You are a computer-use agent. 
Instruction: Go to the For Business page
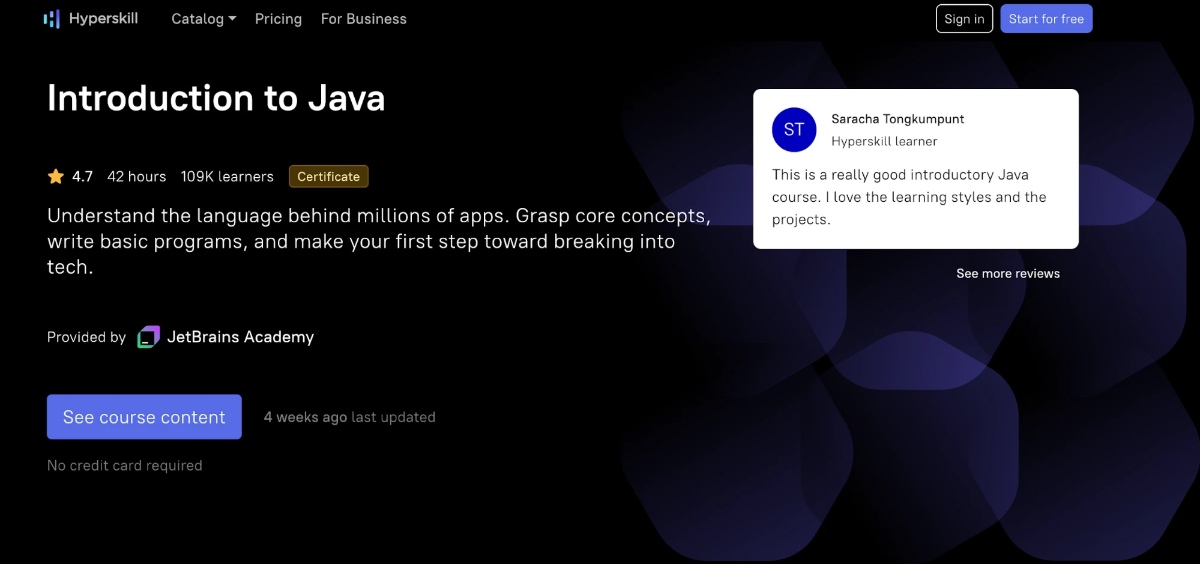363,19
